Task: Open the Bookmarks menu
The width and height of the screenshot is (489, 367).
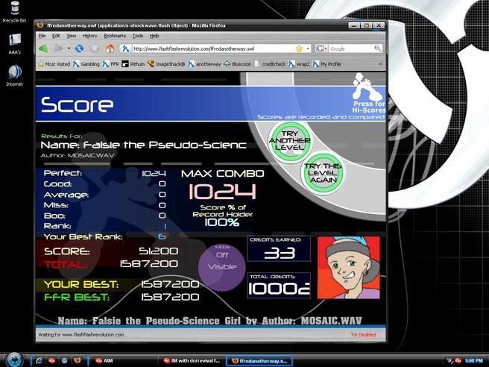Action: coord(115,36)
